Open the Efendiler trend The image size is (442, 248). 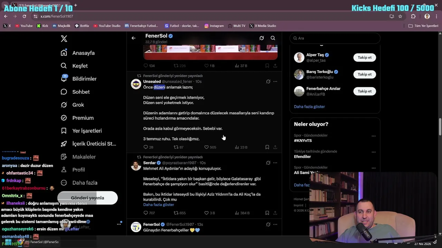[x=302, y=157]
